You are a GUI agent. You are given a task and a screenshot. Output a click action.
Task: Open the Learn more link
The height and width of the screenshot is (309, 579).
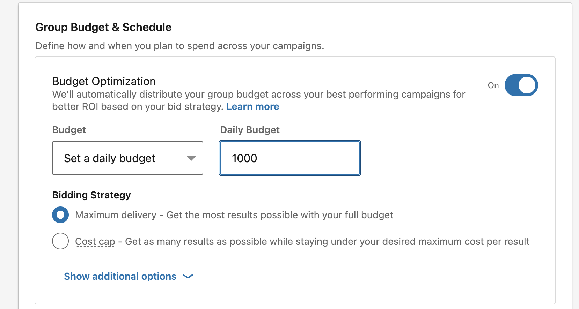pyautogui.click(x=252, y=106)
